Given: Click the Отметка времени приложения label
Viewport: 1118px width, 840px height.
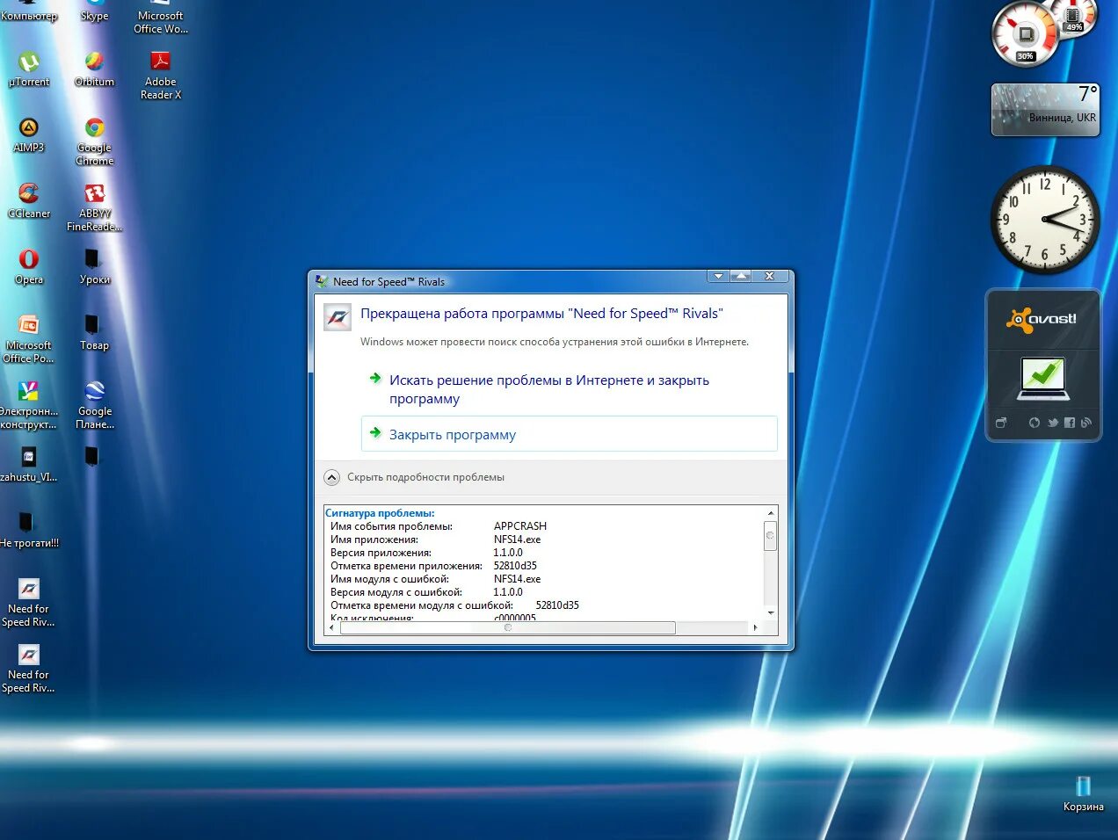Looking at the screenshot, I should (406, 566).
